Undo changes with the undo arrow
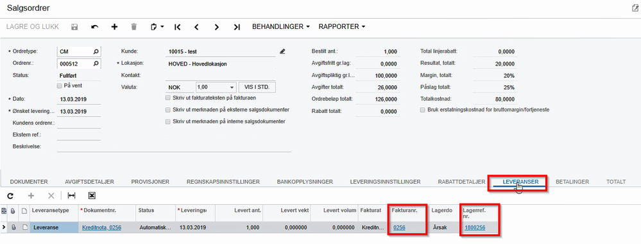This screenshot has height=244, width=641. [x=95, y=26]
